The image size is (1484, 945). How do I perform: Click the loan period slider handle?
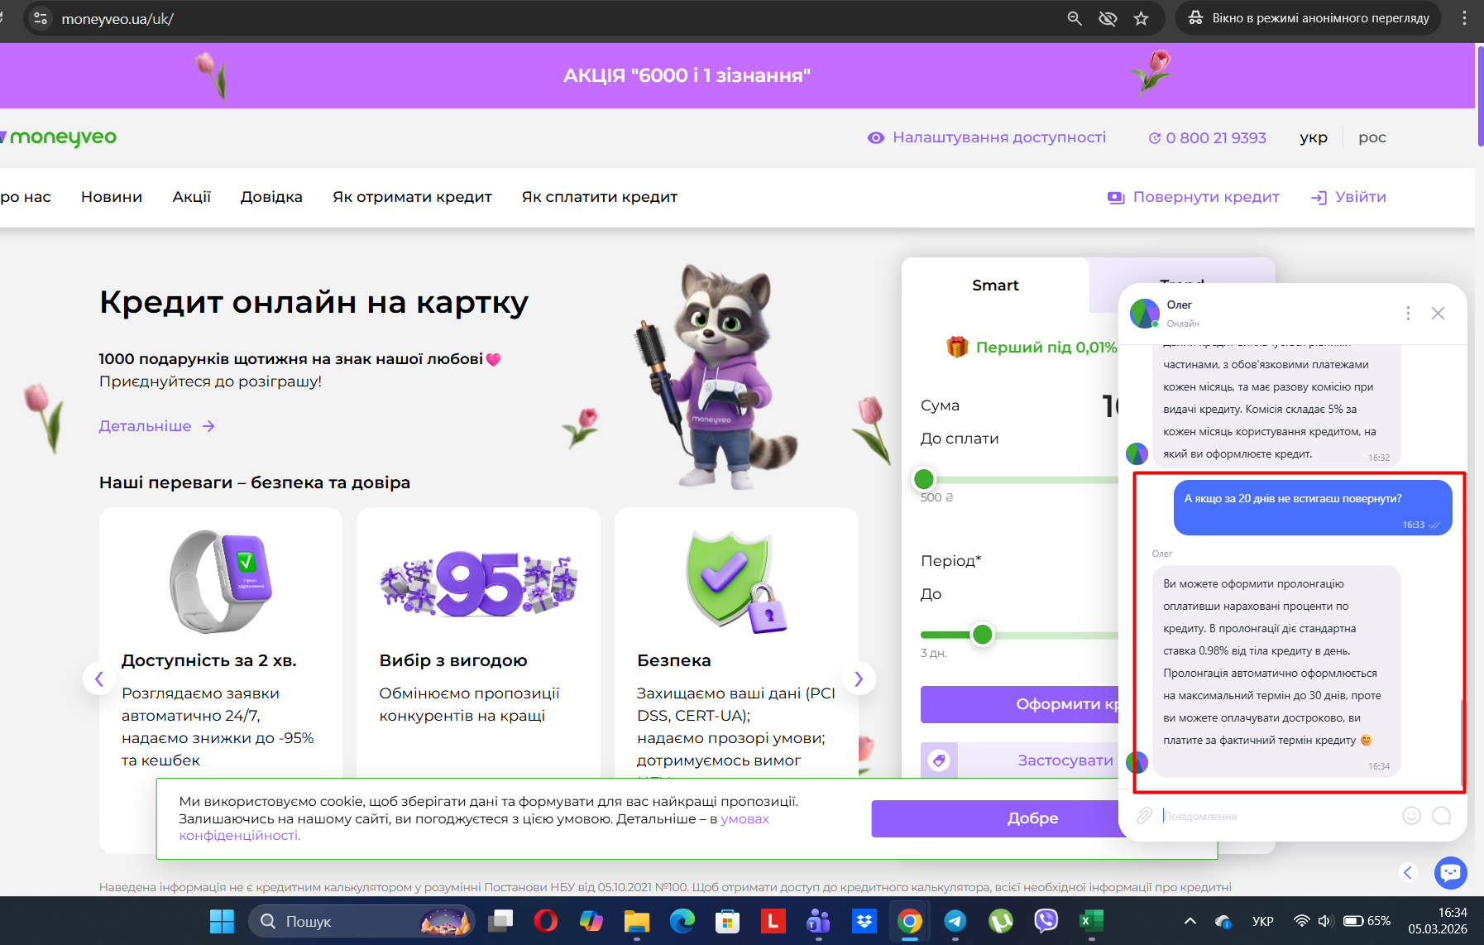983,635
